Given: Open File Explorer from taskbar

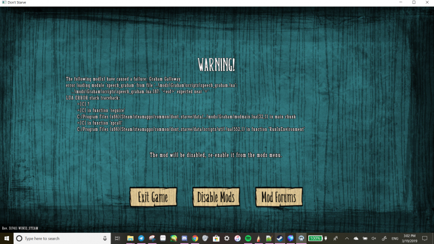Looking at the screenshot, I should (x=130, y=238).
